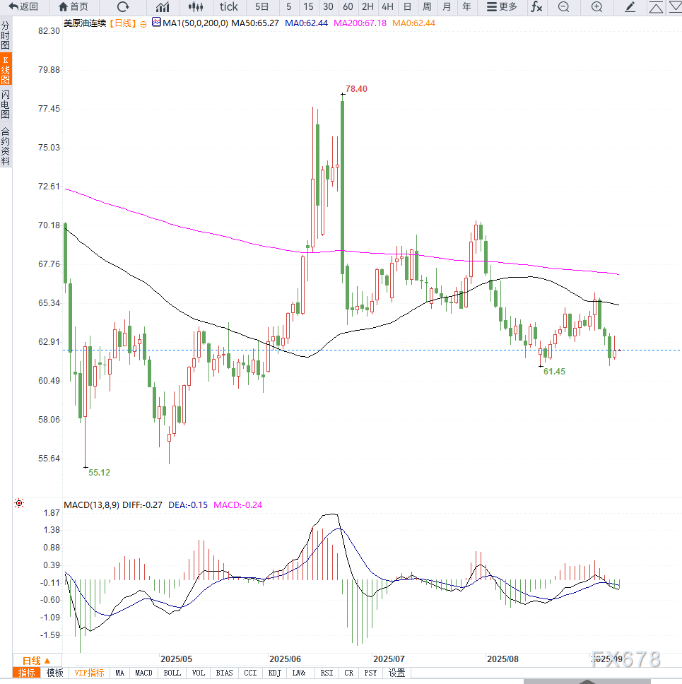Switch to the BOLL indicator tab
The height and width of the screenshot is (684, 682).
coord(172,673)
